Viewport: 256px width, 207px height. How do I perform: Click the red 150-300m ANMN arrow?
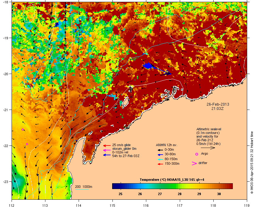pos(160,164)
